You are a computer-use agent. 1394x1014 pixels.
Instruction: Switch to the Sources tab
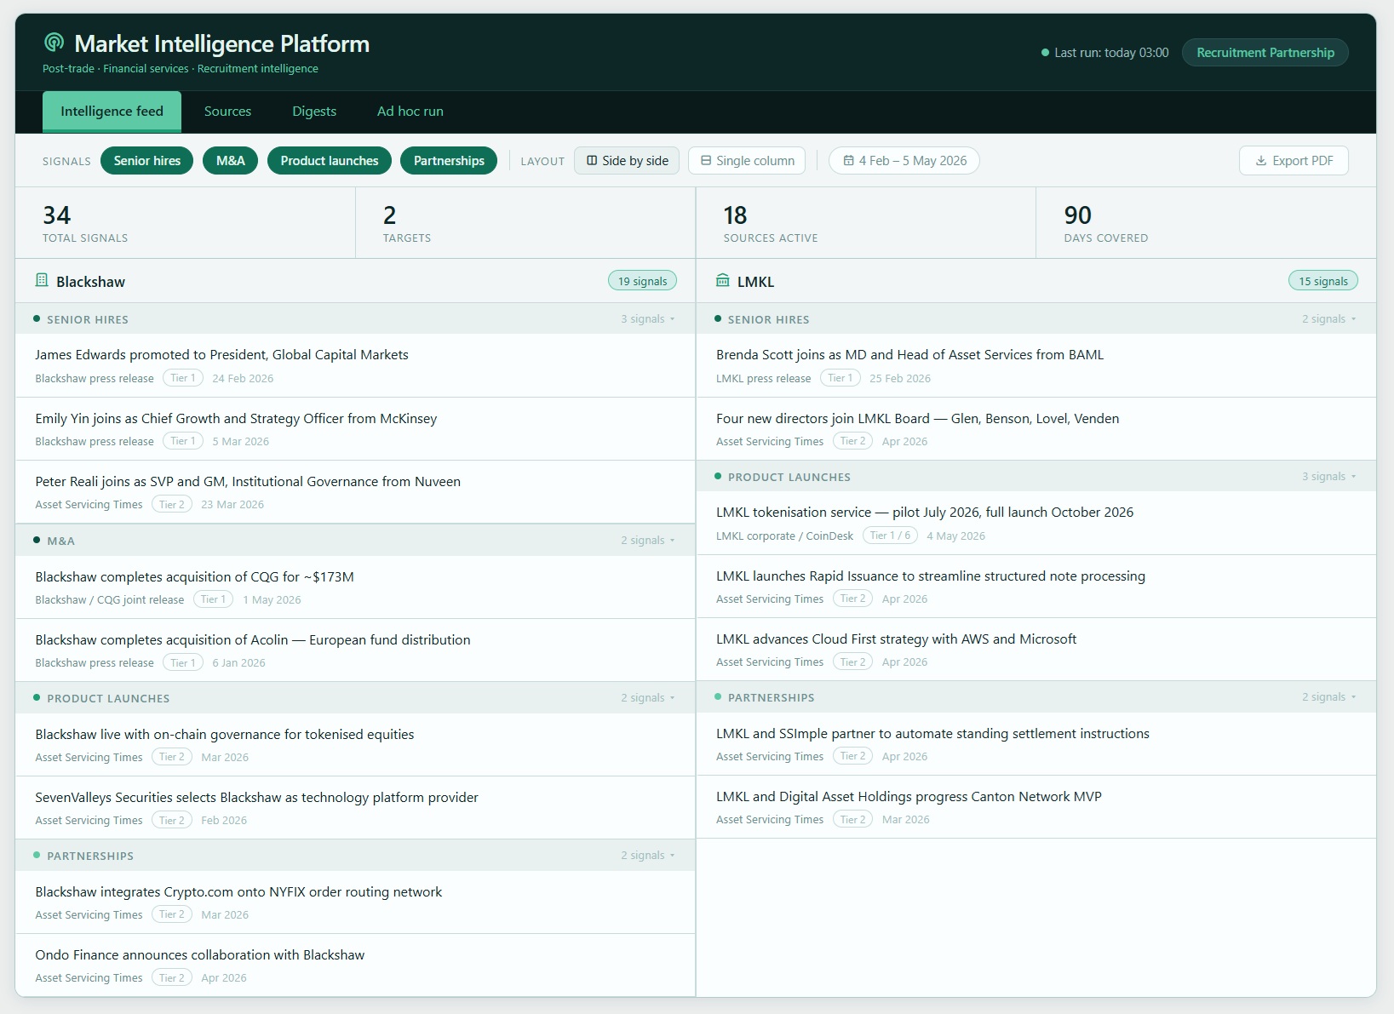227,112
